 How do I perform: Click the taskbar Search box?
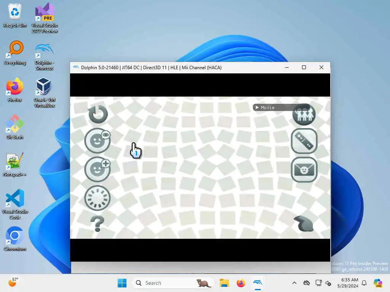coord(173,283)
